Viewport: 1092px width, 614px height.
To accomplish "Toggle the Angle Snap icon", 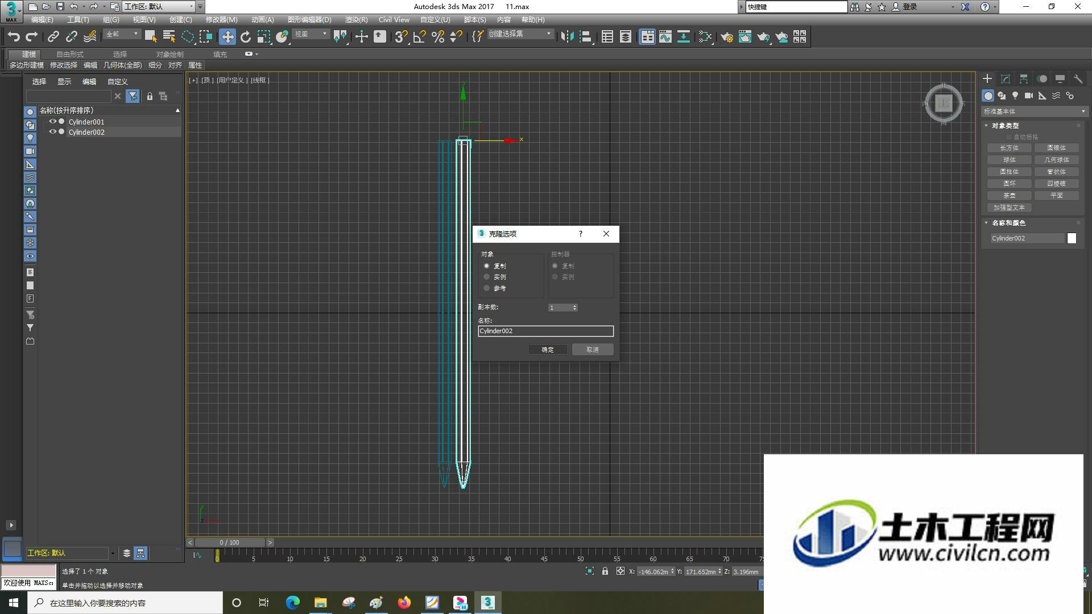I will (x=420, y=37).
